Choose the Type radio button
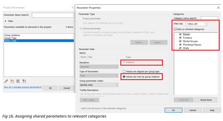The width and height of the screenshot is (223, 121). (x=124, y=57)
